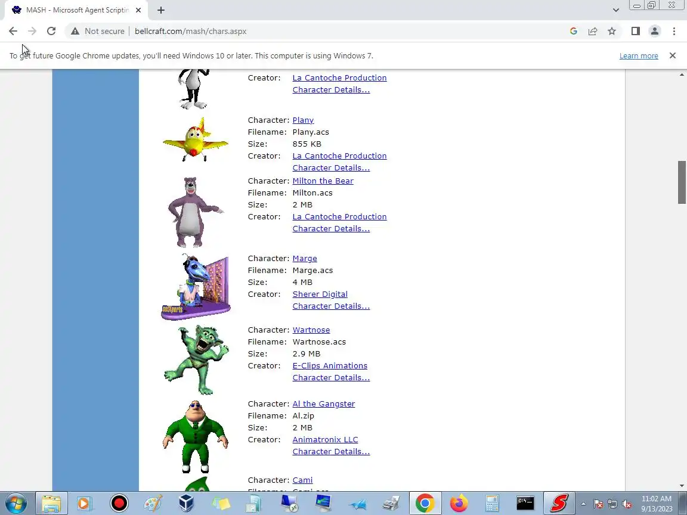Screen dimensions: 687x515
Task: Open Character Details for Al the Gangster
Action: coord(331,451)
